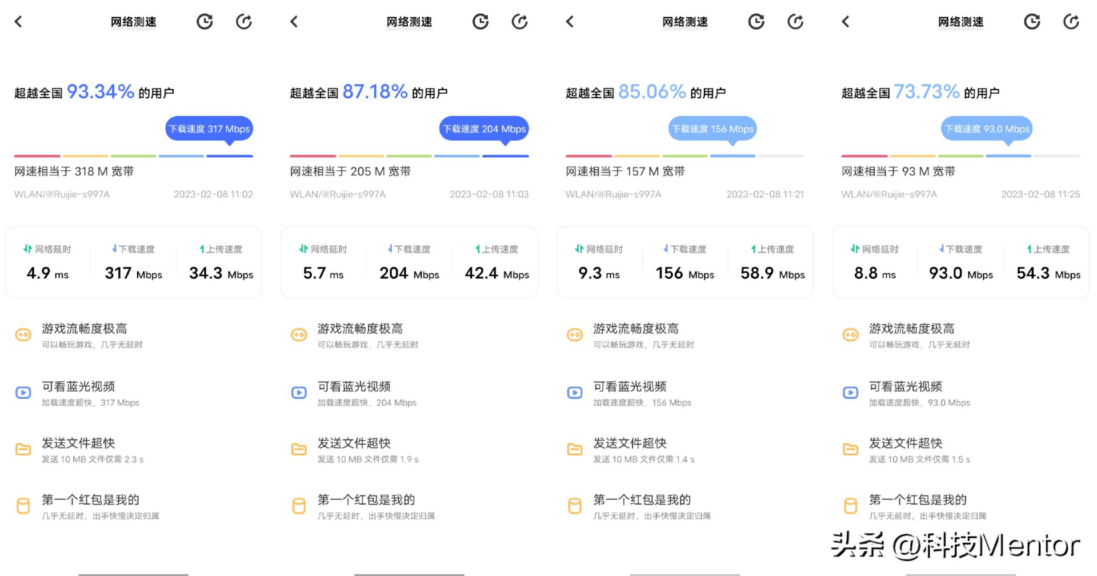Tap 网络测速 title in the 87.18% screen

point(409,22)
